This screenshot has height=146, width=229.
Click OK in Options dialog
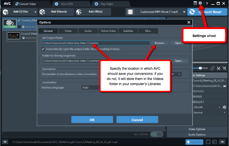[92, 120]
